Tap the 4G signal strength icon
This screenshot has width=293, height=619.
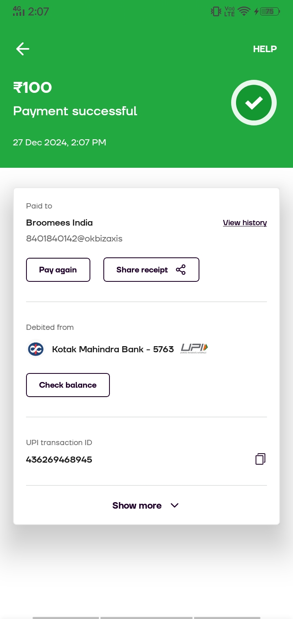click(x=19, y=11)
